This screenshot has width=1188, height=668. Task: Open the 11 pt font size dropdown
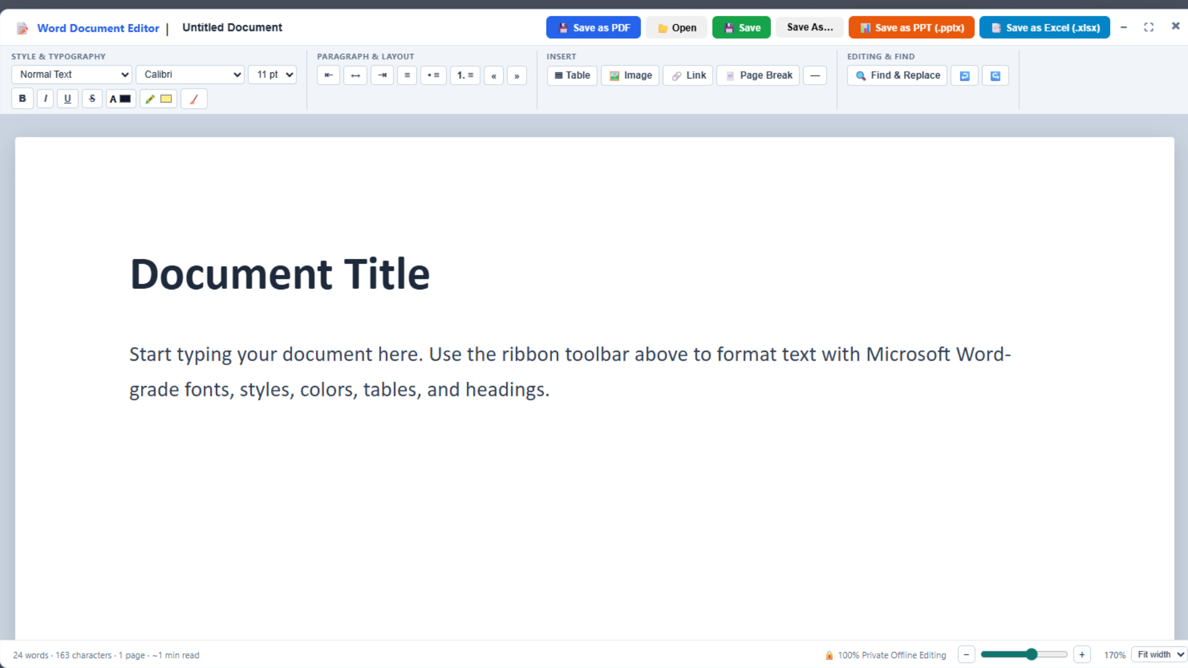(x=272, y=74)
